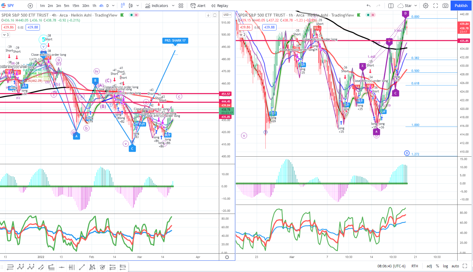Viewport: 473px width, 272px height.
Task: Select the trend-based Fib extension tool
Action: (112, 267)
